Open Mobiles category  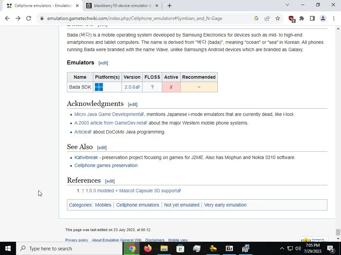pyautogui.click(x=103, y=205)
